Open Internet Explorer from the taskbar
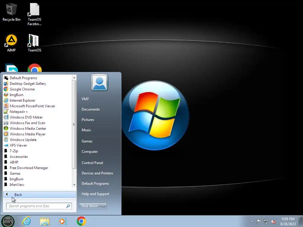Viewport: 303px width, 227px height. (x=26, y=221)
